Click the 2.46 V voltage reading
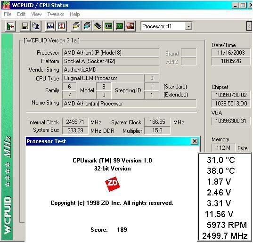The height and width of the screenshot is (243, 253). tap(219, 192)
